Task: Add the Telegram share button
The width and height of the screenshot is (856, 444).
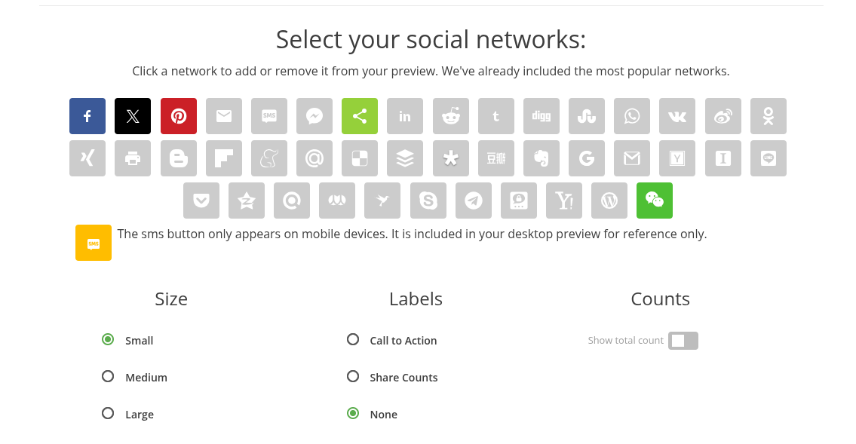Action: coord(474,201)
